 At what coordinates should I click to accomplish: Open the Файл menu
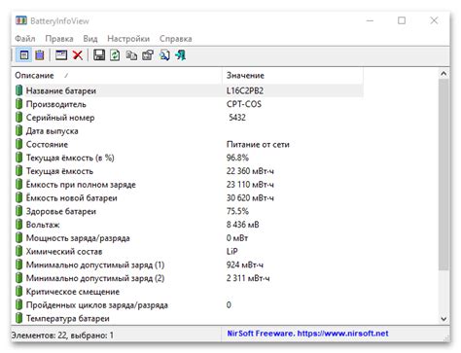tap(25, 39)
